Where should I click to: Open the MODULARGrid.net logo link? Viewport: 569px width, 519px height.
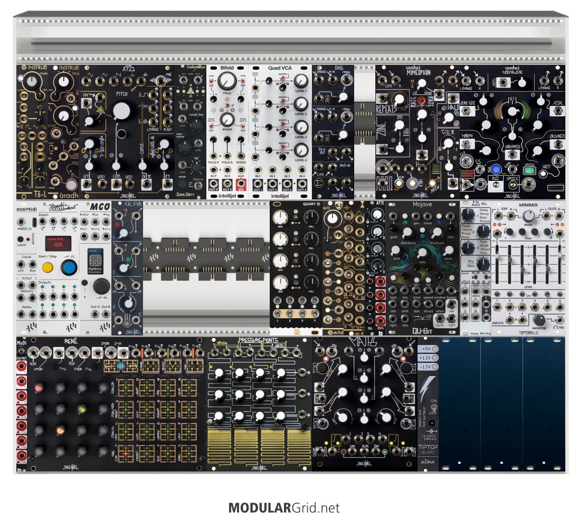pos(284,507)
